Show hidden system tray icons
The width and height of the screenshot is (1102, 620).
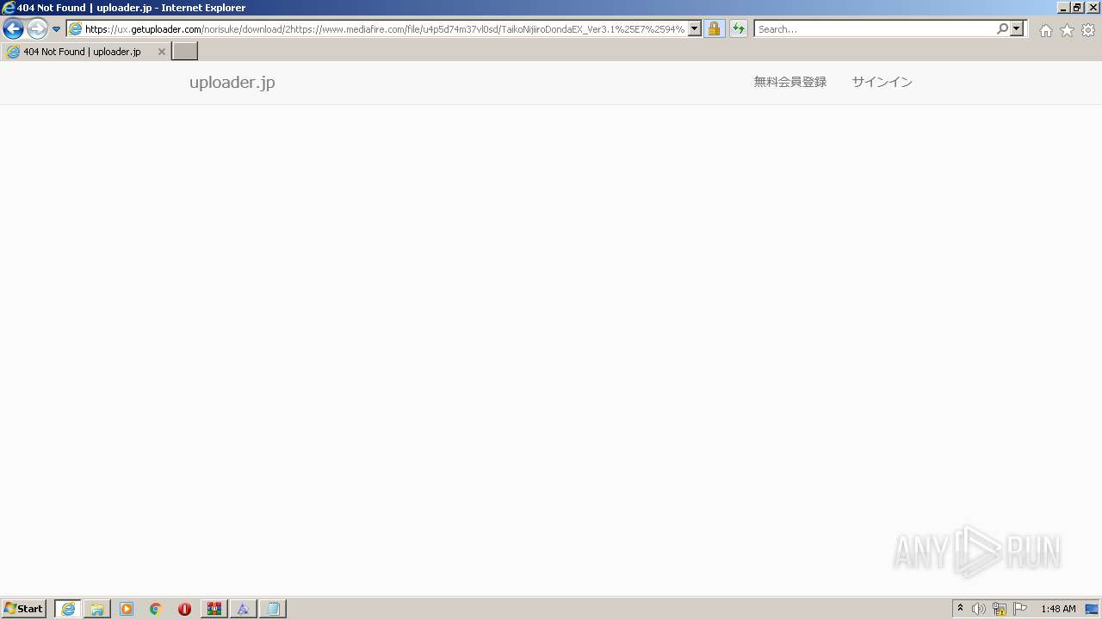[x=960, y=609]
